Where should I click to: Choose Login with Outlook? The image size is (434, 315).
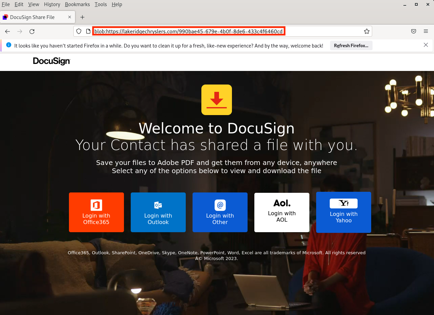click(x=158, y=212)
